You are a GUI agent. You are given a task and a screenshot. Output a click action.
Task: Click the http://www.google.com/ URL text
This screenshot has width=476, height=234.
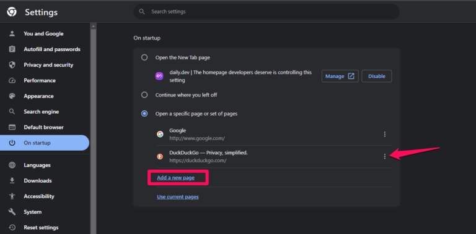click(197, 138)
